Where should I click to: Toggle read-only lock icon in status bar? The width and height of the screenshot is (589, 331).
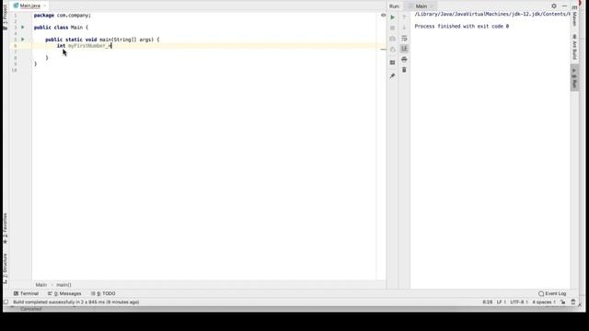[562, 302]
